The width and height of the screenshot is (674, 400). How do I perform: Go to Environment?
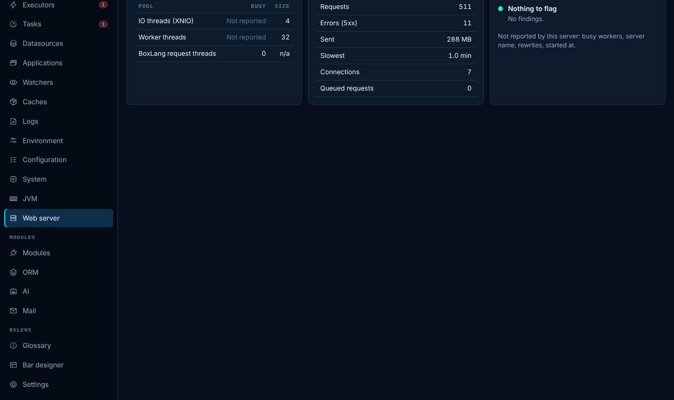tap(58, 141)
